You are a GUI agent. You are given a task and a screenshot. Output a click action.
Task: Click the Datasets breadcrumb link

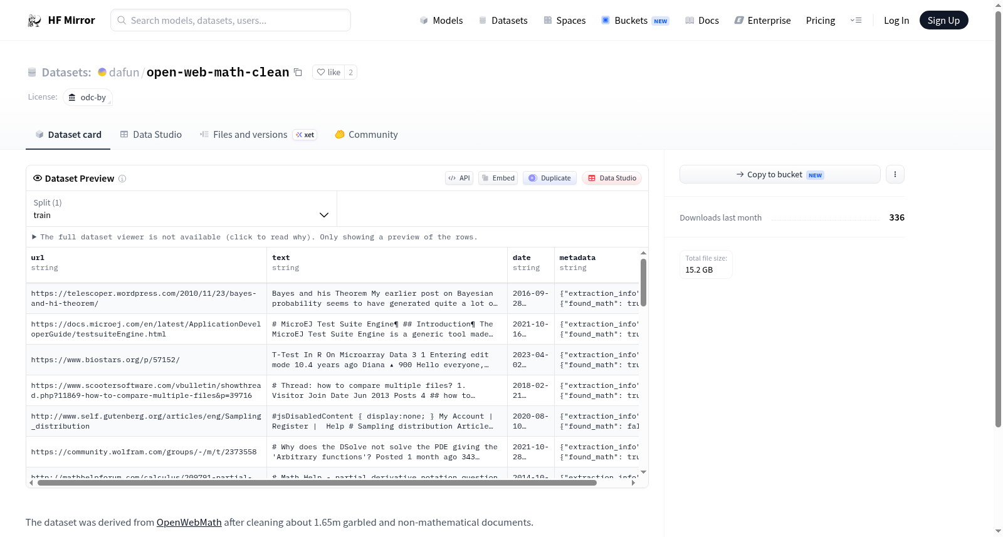66,73
